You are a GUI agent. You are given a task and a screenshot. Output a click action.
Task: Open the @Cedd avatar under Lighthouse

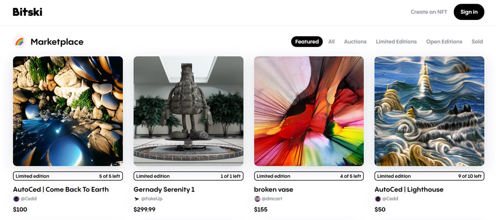(x=377, y=199)
